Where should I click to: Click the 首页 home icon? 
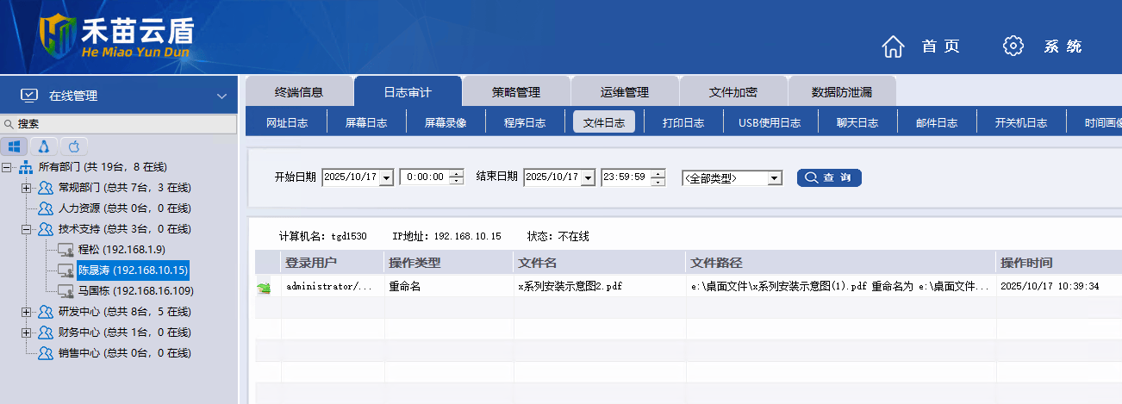point(894,47)
